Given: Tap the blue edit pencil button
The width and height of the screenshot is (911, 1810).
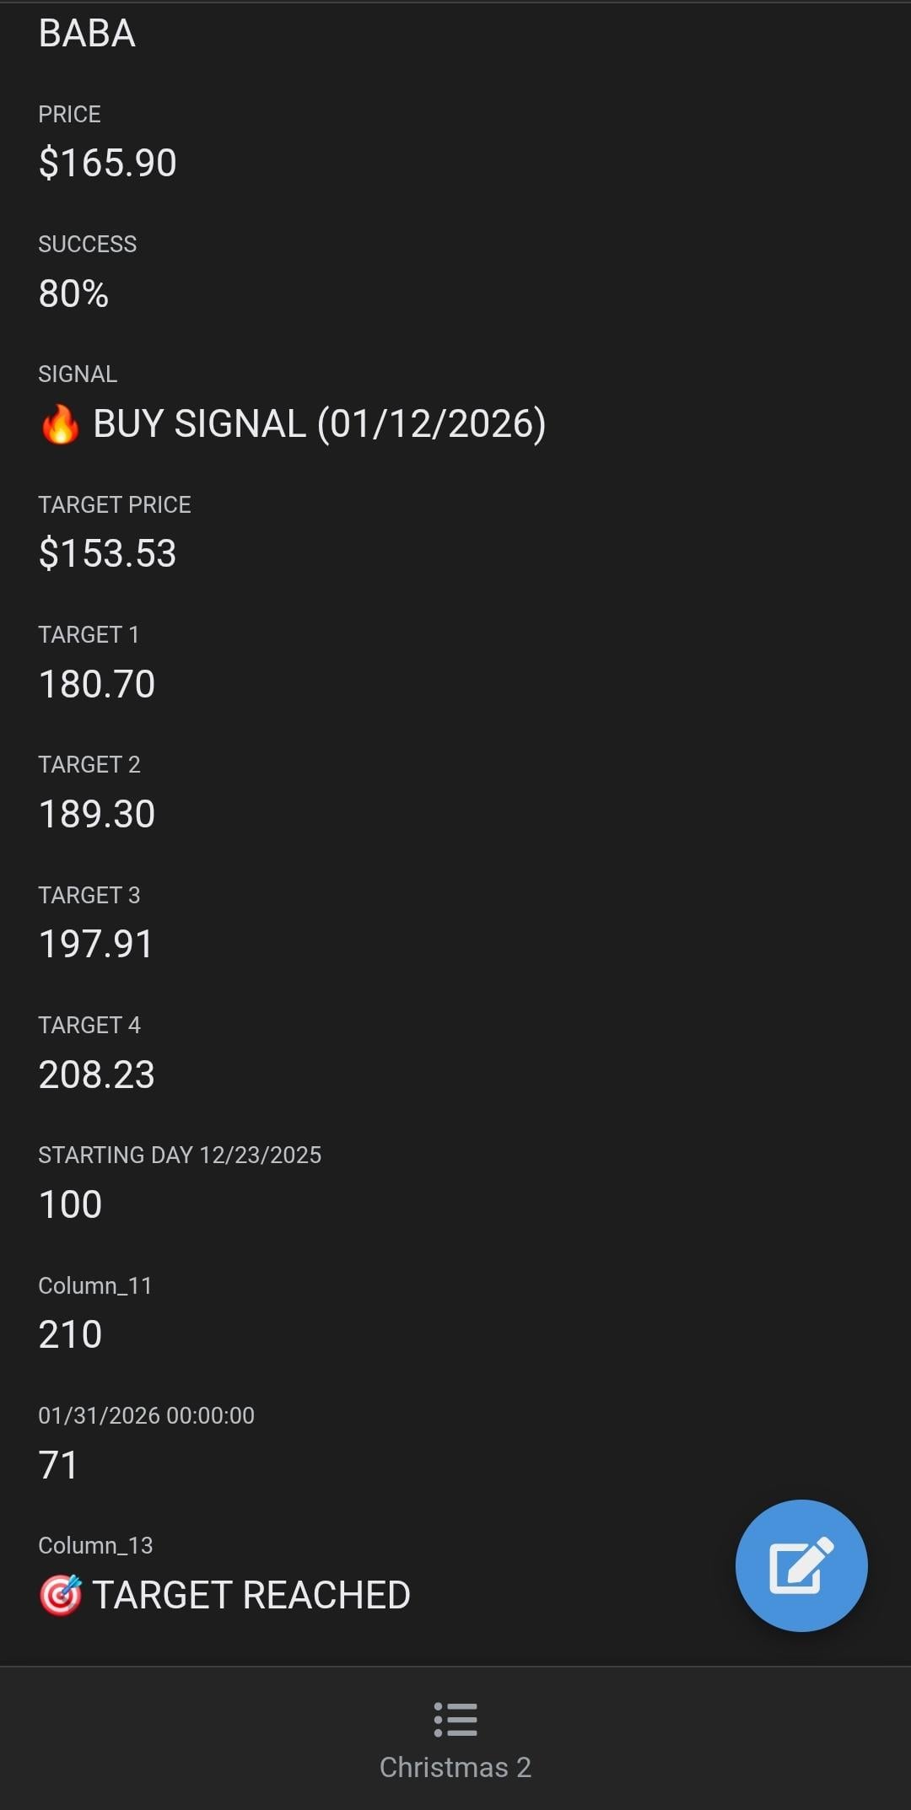Looking at the screenshot, I should 800,1565.
